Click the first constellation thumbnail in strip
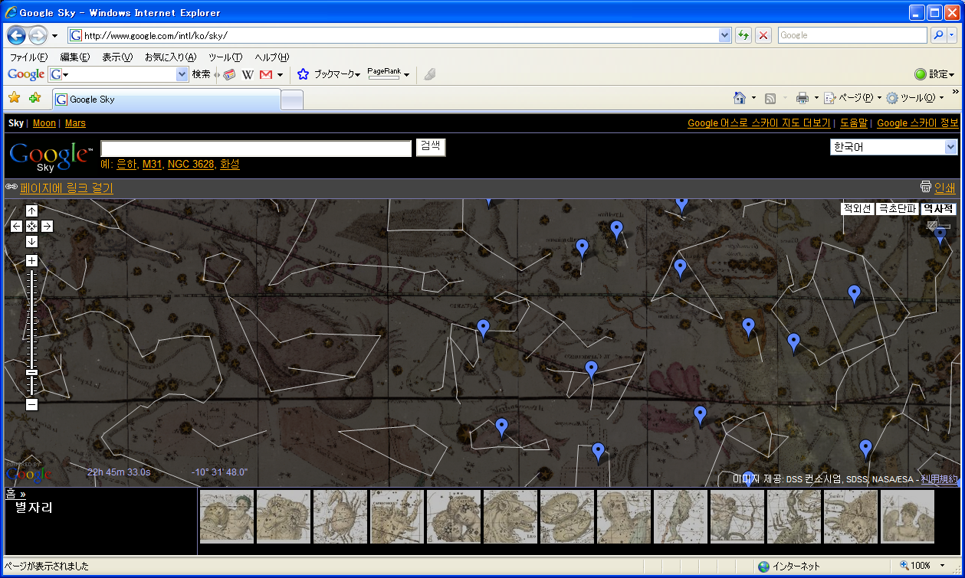The image size is (965, 578). click(x=227, y=517)
